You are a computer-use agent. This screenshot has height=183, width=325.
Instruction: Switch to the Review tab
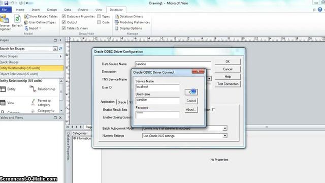pos(83,10)
